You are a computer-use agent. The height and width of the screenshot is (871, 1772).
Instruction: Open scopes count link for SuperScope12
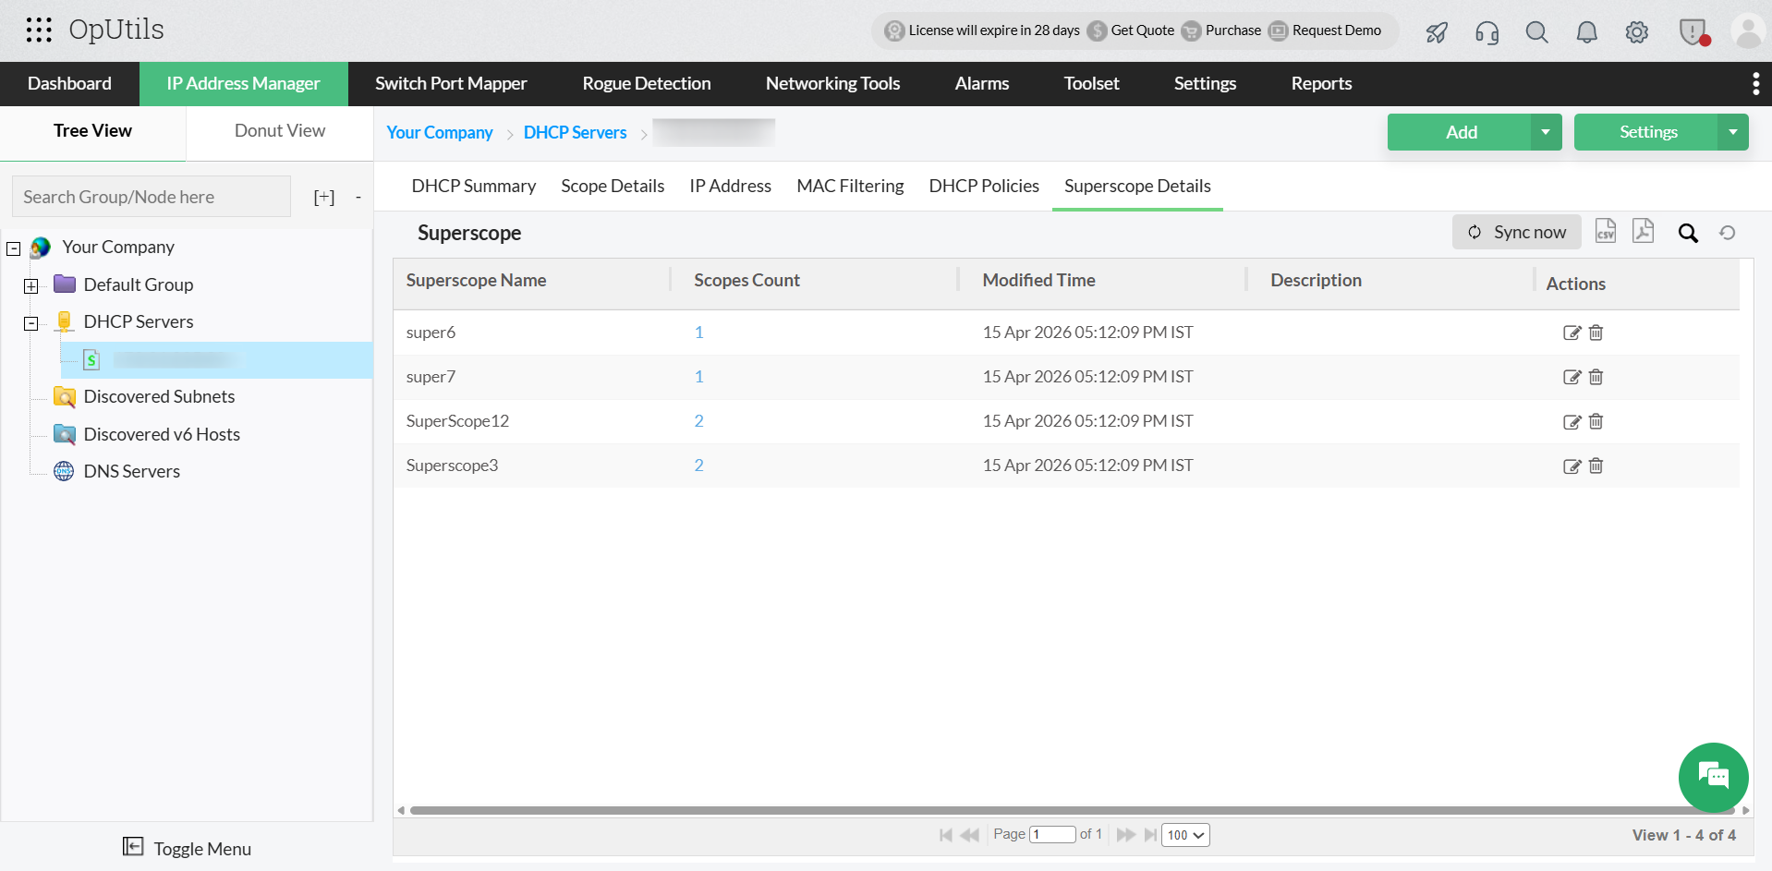[x=698, y=420]
